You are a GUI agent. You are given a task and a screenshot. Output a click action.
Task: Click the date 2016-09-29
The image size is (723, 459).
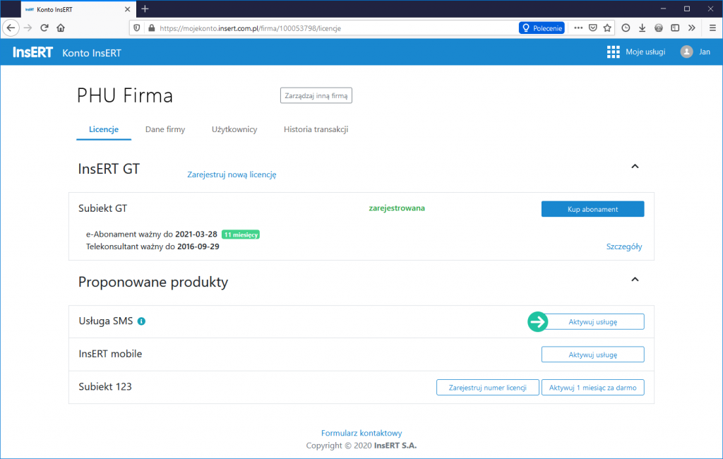198,246
